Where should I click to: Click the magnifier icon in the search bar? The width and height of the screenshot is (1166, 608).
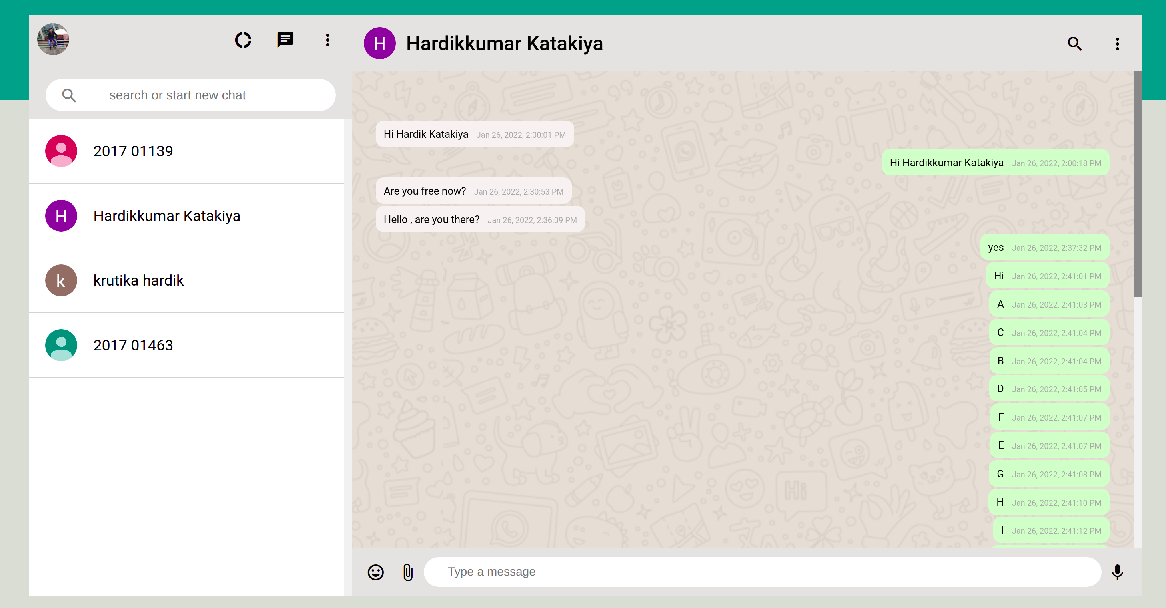coord(69,95)
